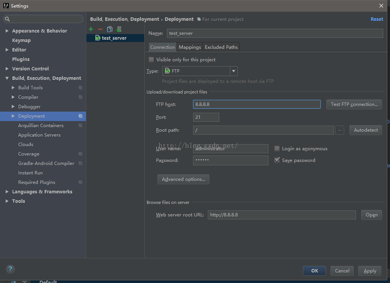
Task: Open Coverage settings page
Action: click(29, 154)
